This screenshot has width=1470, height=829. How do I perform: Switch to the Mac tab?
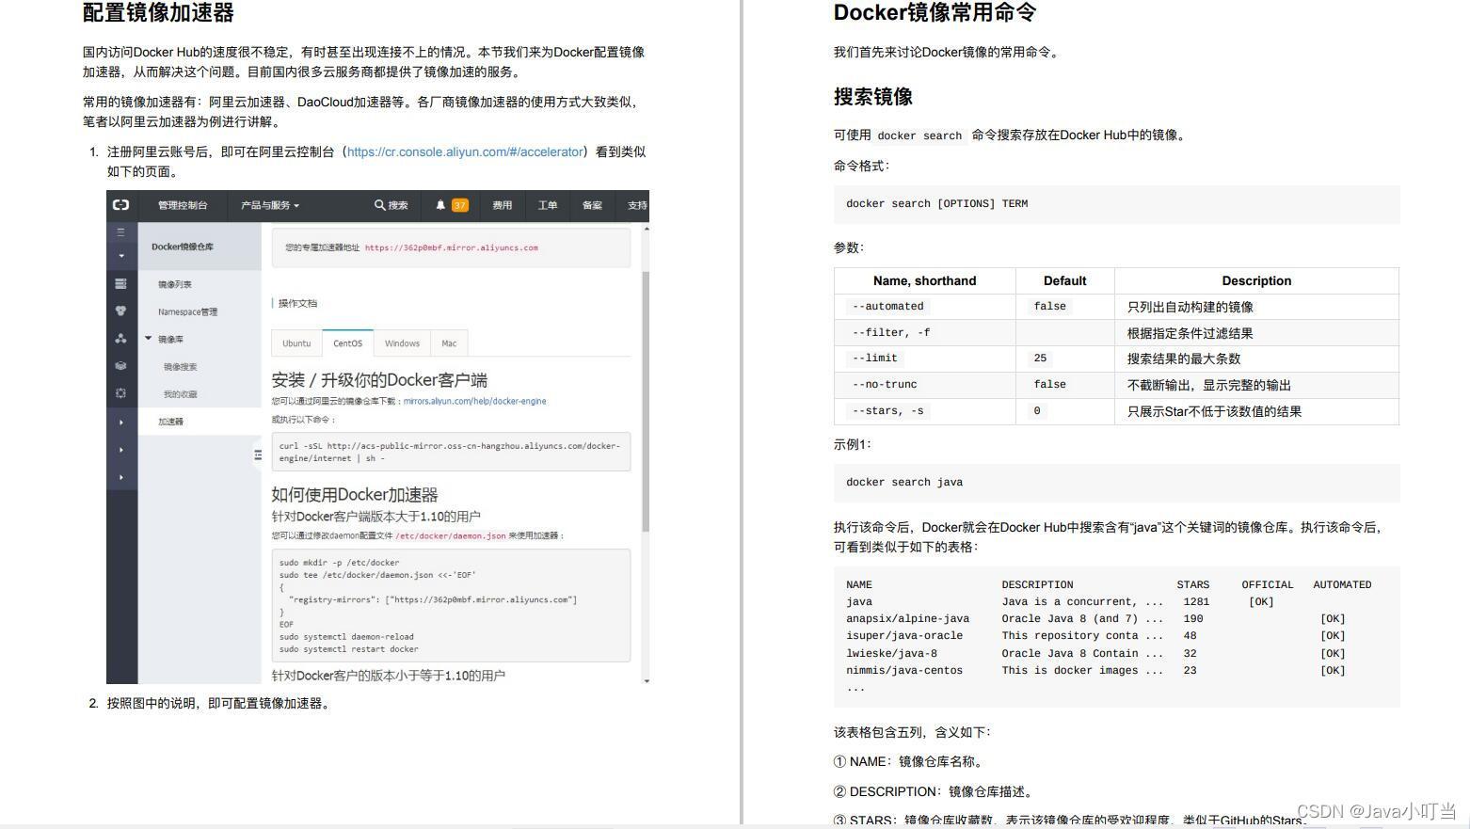pyautogui.click(x=449, y=343)
